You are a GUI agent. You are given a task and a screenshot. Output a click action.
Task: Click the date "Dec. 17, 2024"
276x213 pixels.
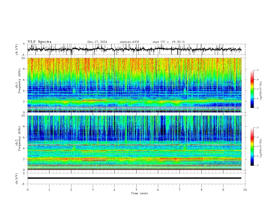97,42
